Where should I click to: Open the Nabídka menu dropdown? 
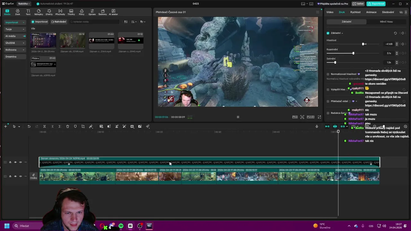click(x=24, y=4)
